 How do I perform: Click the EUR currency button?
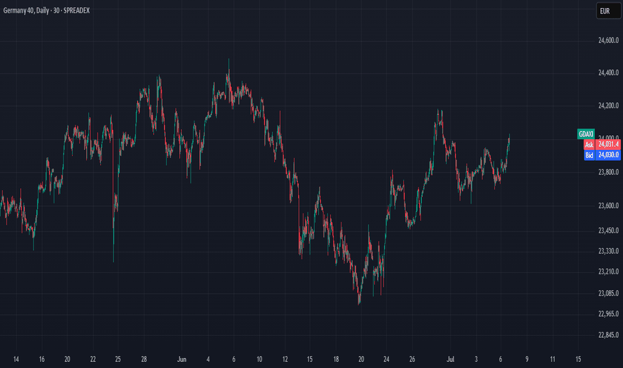pyautogui.click(x=608, y=11)
